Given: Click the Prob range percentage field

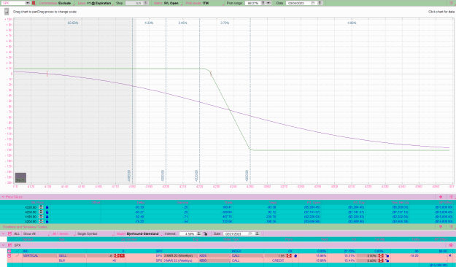Looking at the screenshot, I should (252, 3).
